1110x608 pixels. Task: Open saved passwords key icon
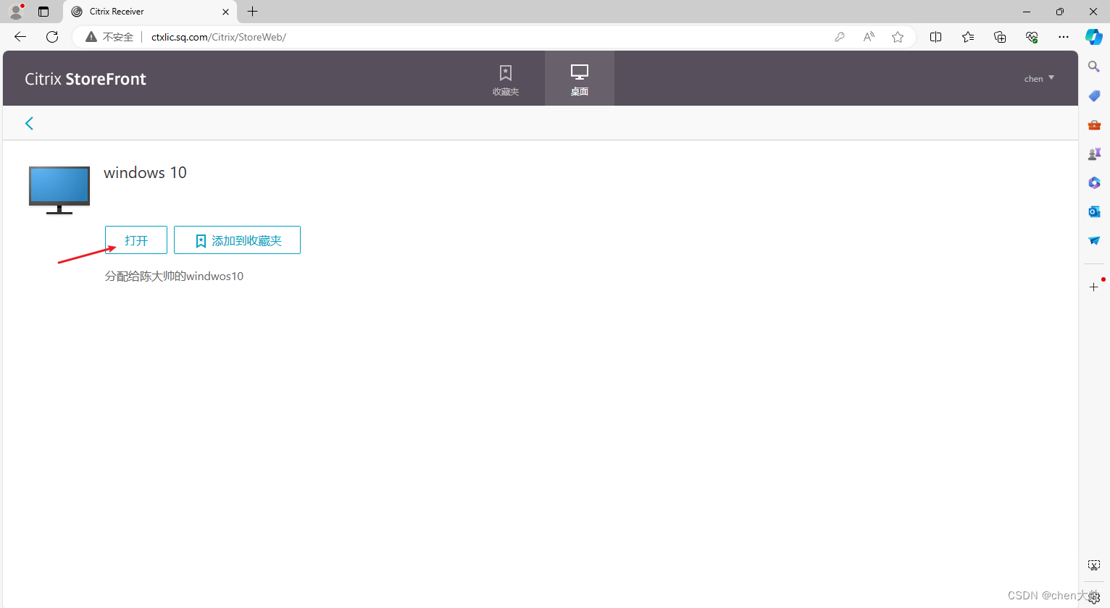[x=840, y=37]
